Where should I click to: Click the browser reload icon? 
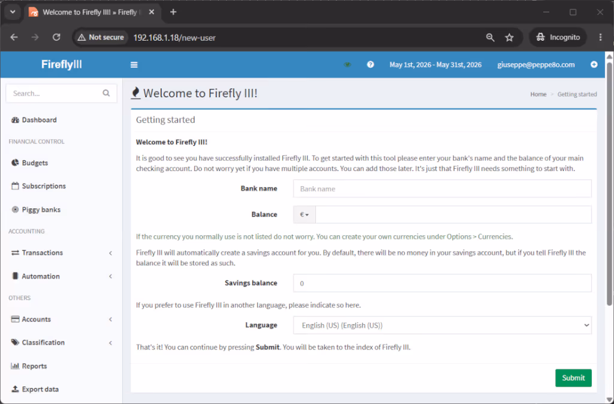[56, 37]
